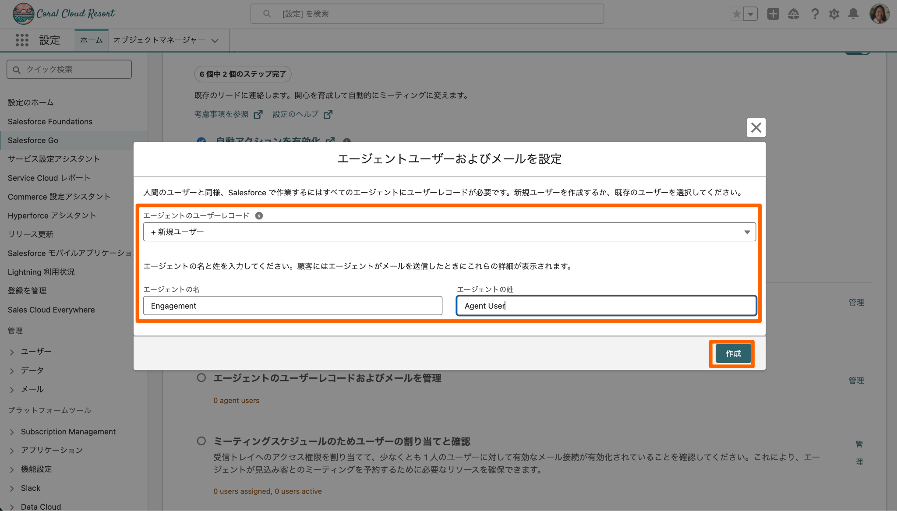Click the Trailhead guidance icon
Screen dimensions: 897x511
click(x=793, y=14)
